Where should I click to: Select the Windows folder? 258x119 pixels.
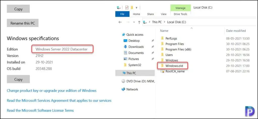[x=172, y=60]
